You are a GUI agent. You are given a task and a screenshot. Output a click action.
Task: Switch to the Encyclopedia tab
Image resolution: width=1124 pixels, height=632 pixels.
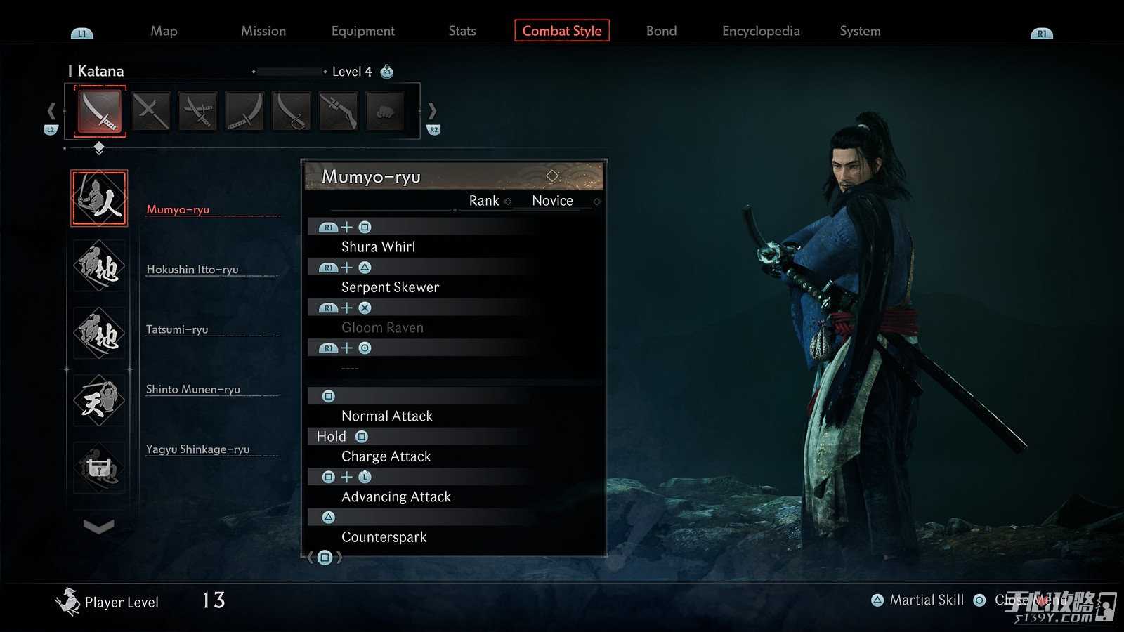coord(761,31)
